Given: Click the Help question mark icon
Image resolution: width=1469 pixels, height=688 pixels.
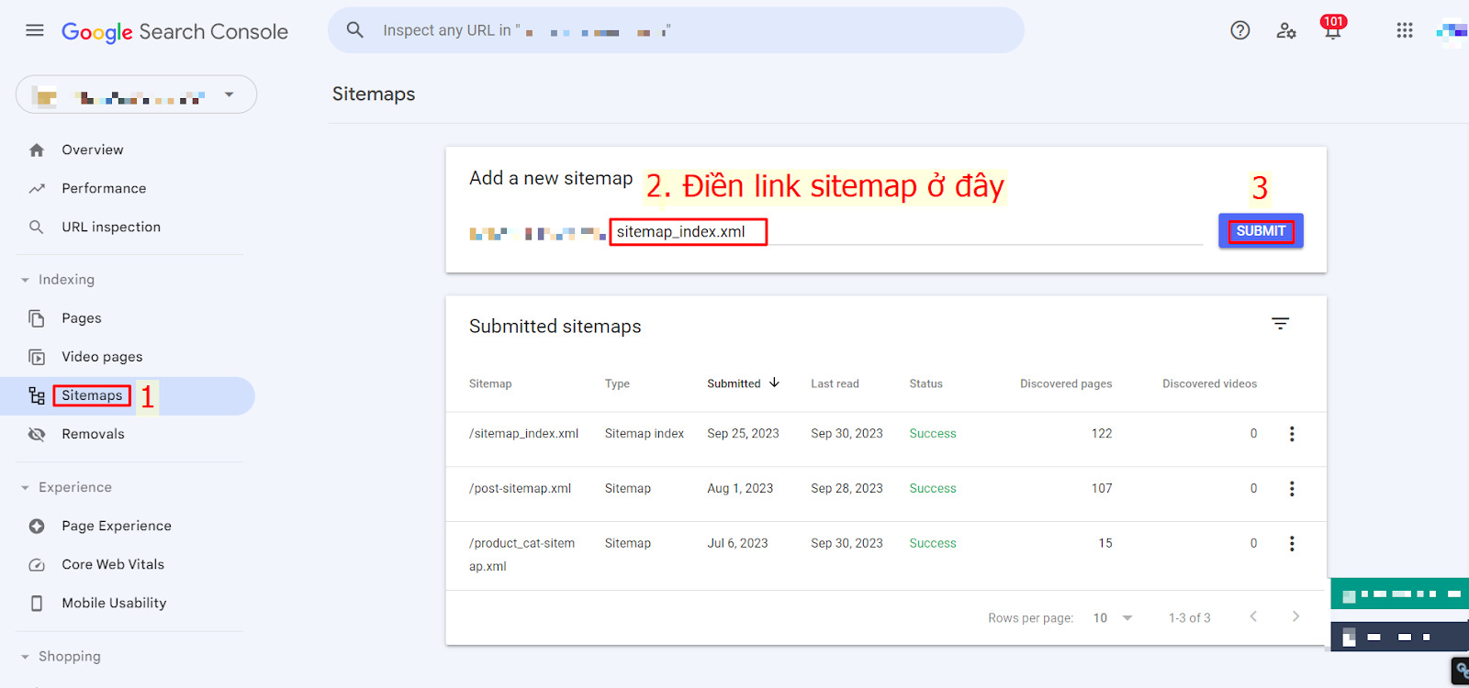Looking at the screenshot, I should click(1239, 30).
